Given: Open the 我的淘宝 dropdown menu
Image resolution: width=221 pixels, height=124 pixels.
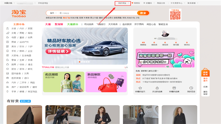Looking at the screenshot, I should [x=123, y=3].
